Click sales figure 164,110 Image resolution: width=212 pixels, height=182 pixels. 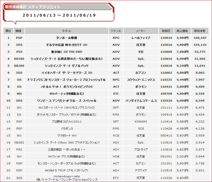tap(200, 45)
